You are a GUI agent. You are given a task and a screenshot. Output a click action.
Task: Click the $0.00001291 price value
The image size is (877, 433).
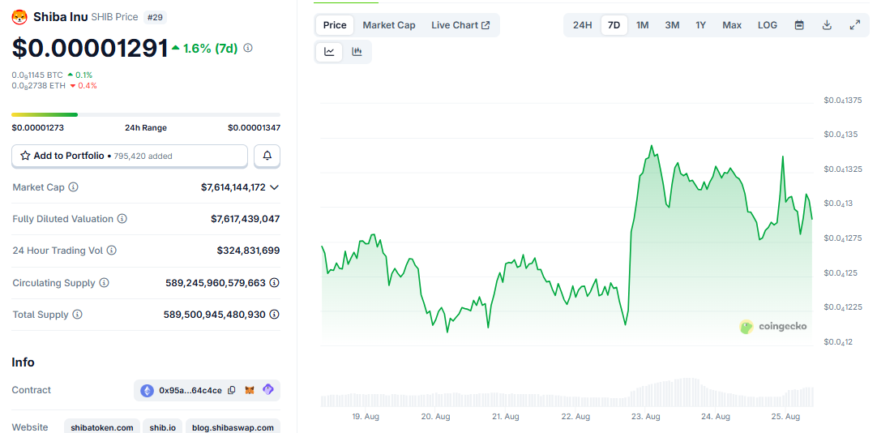[x=90, y=48]
